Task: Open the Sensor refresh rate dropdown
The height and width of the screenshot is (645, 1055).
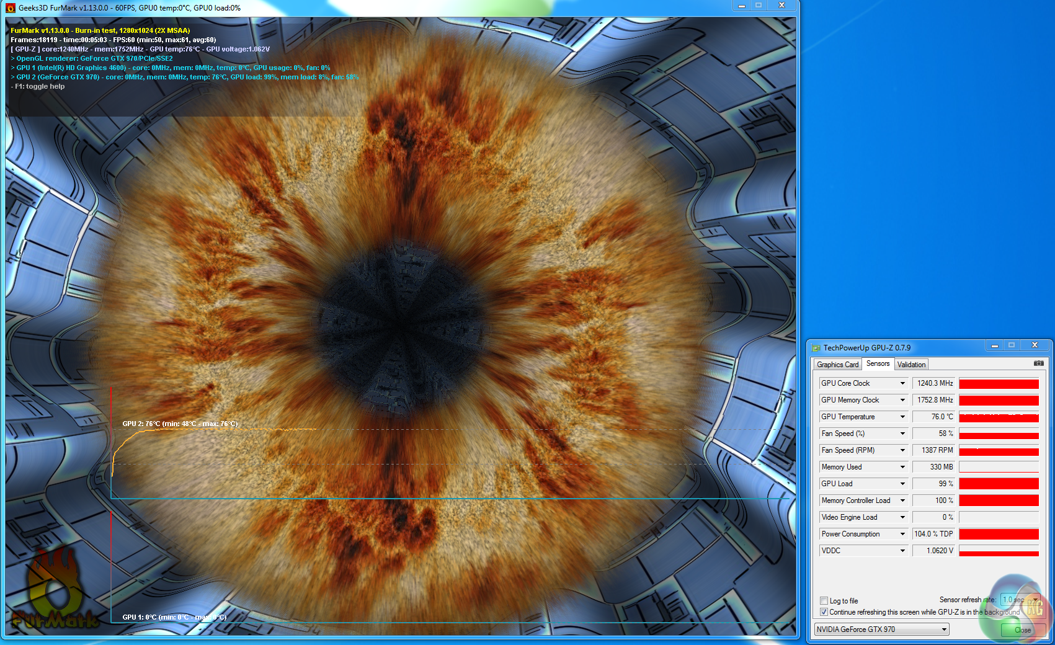Action: coord(1020,600)
